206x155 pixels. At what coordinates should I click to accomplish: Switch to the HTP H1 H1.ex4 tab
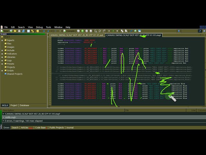pyautogui.click(x=76, y=35)
